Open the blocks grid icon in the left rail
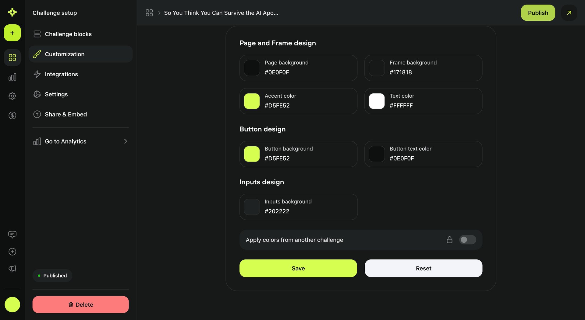This screenshot has width=585, height=320. point(12,57)
